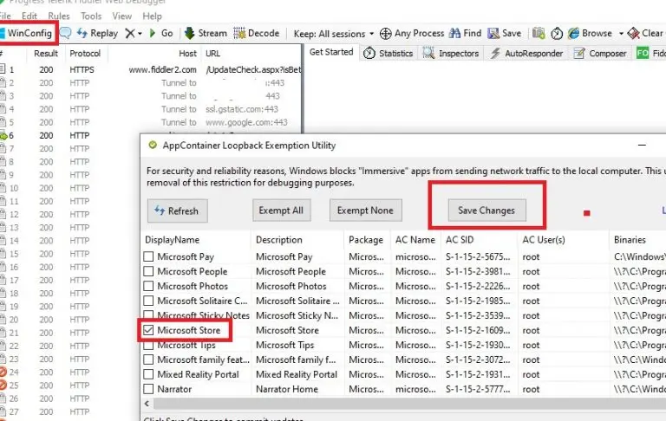Switch to the Inspectors tab
The height and width of the screenshot is (421, 666).
(x=451, y=54)
